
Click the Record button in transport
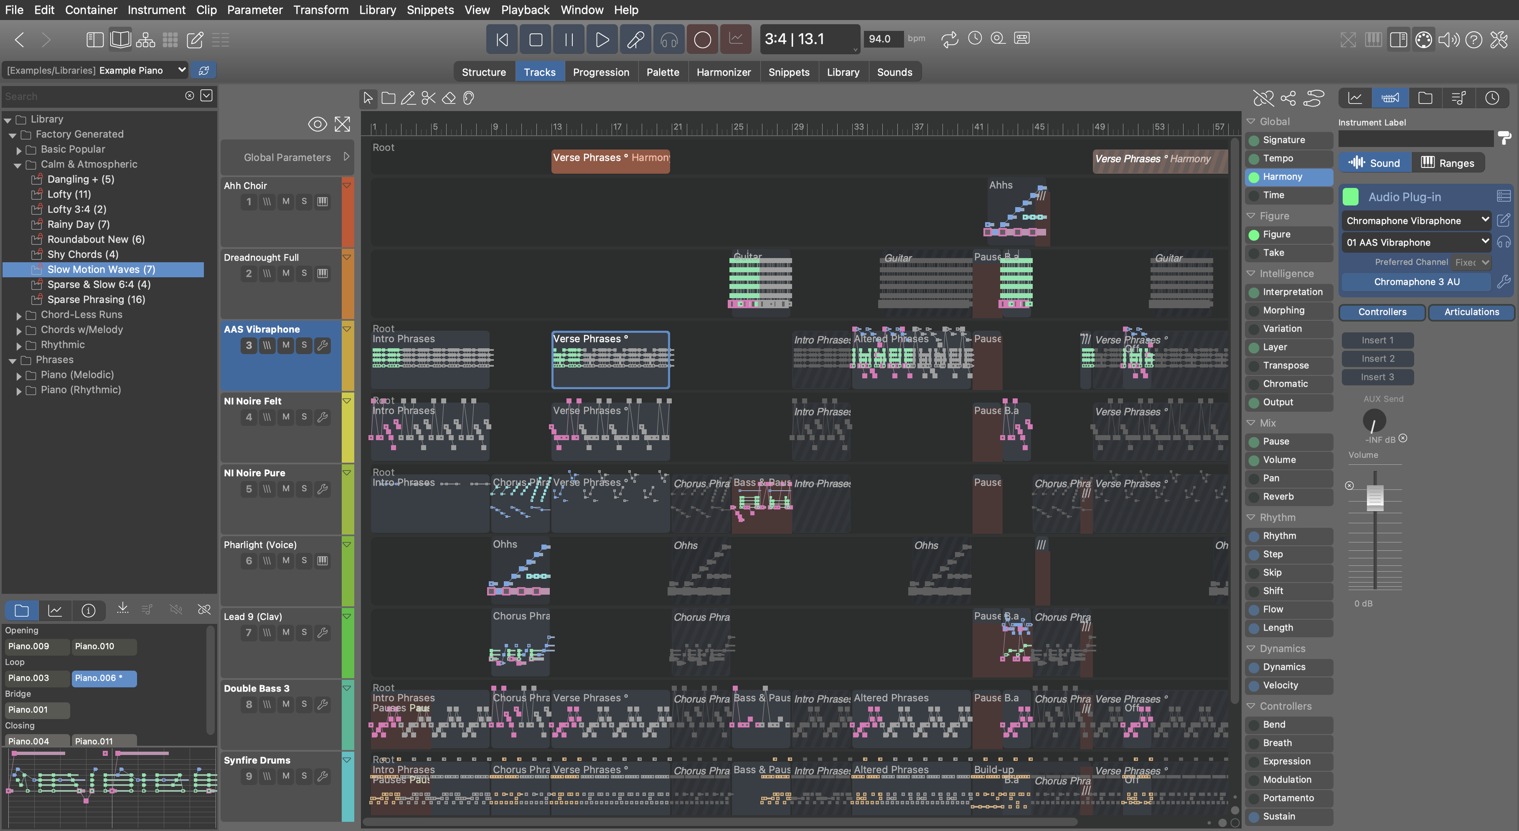pyautogui.click(x=702, y=40)
